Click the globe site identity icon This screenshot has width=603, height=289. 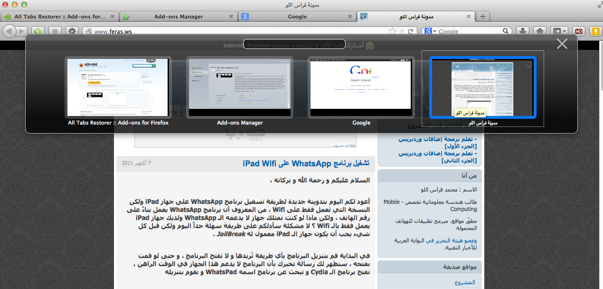(x=88, y=31)
